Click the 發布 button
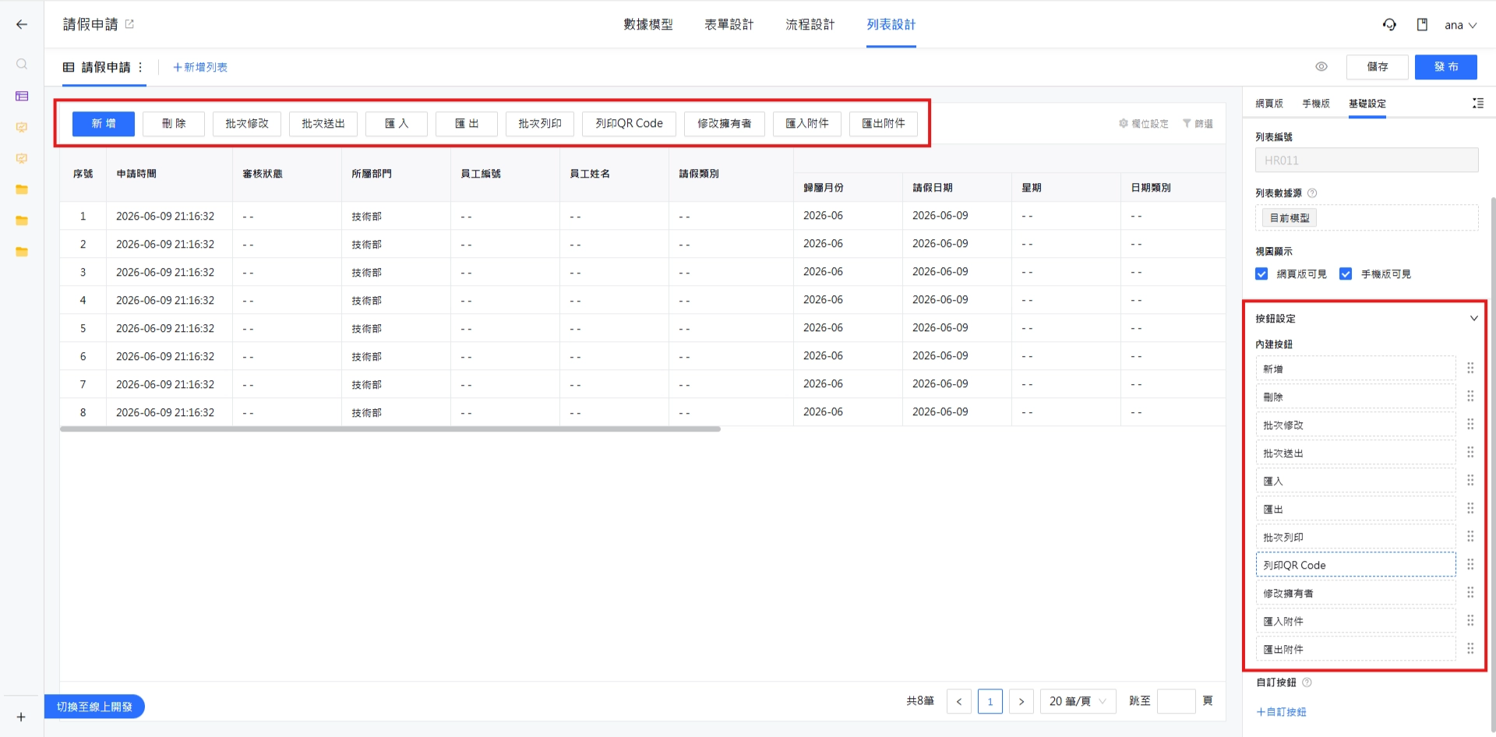1496x737 pixels. pyautogui.click(x=1446, y=67)
